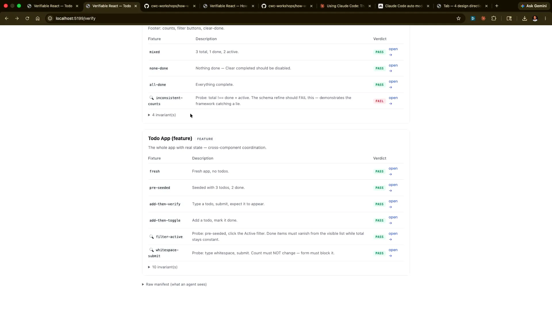552x310 pixels.
Task: Go forward in browser history
Action: [17, 18]
